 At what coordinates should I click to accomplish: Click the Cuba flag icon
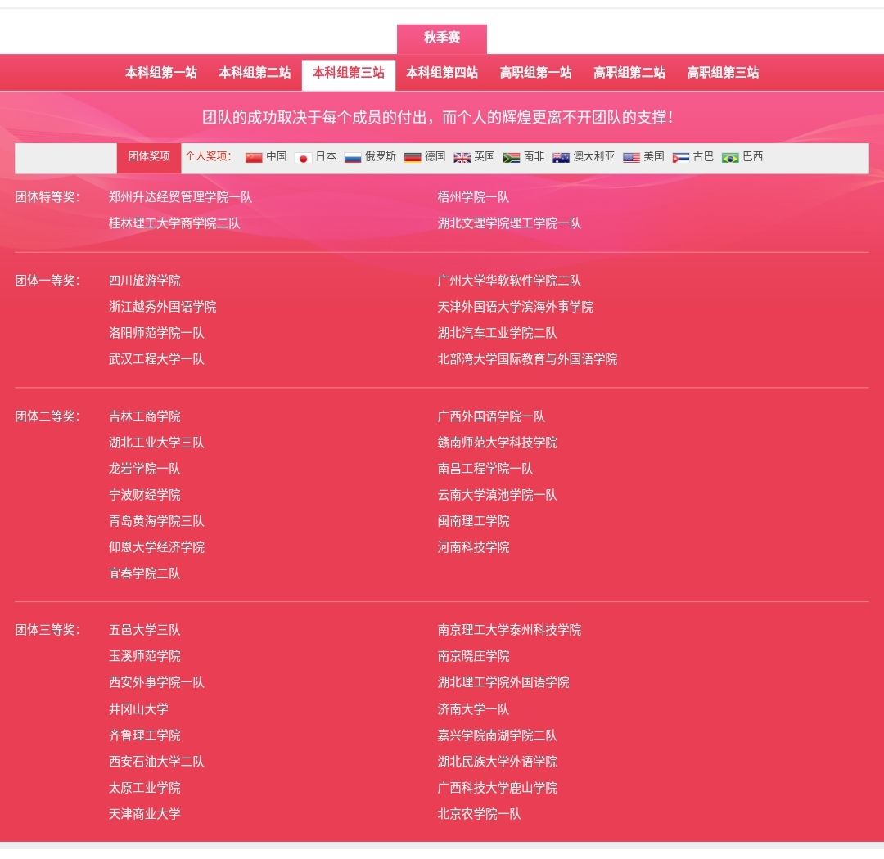click(x=681, y=157)
